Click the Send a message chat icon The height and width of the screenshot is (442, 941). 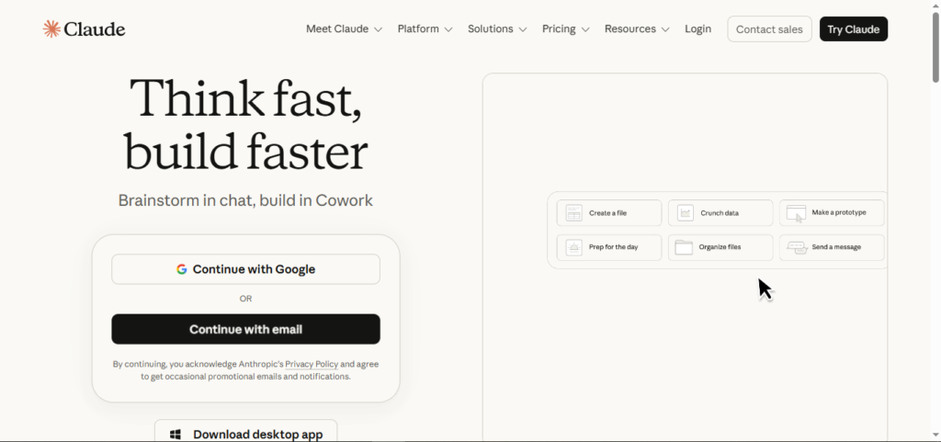coord(797,248)
